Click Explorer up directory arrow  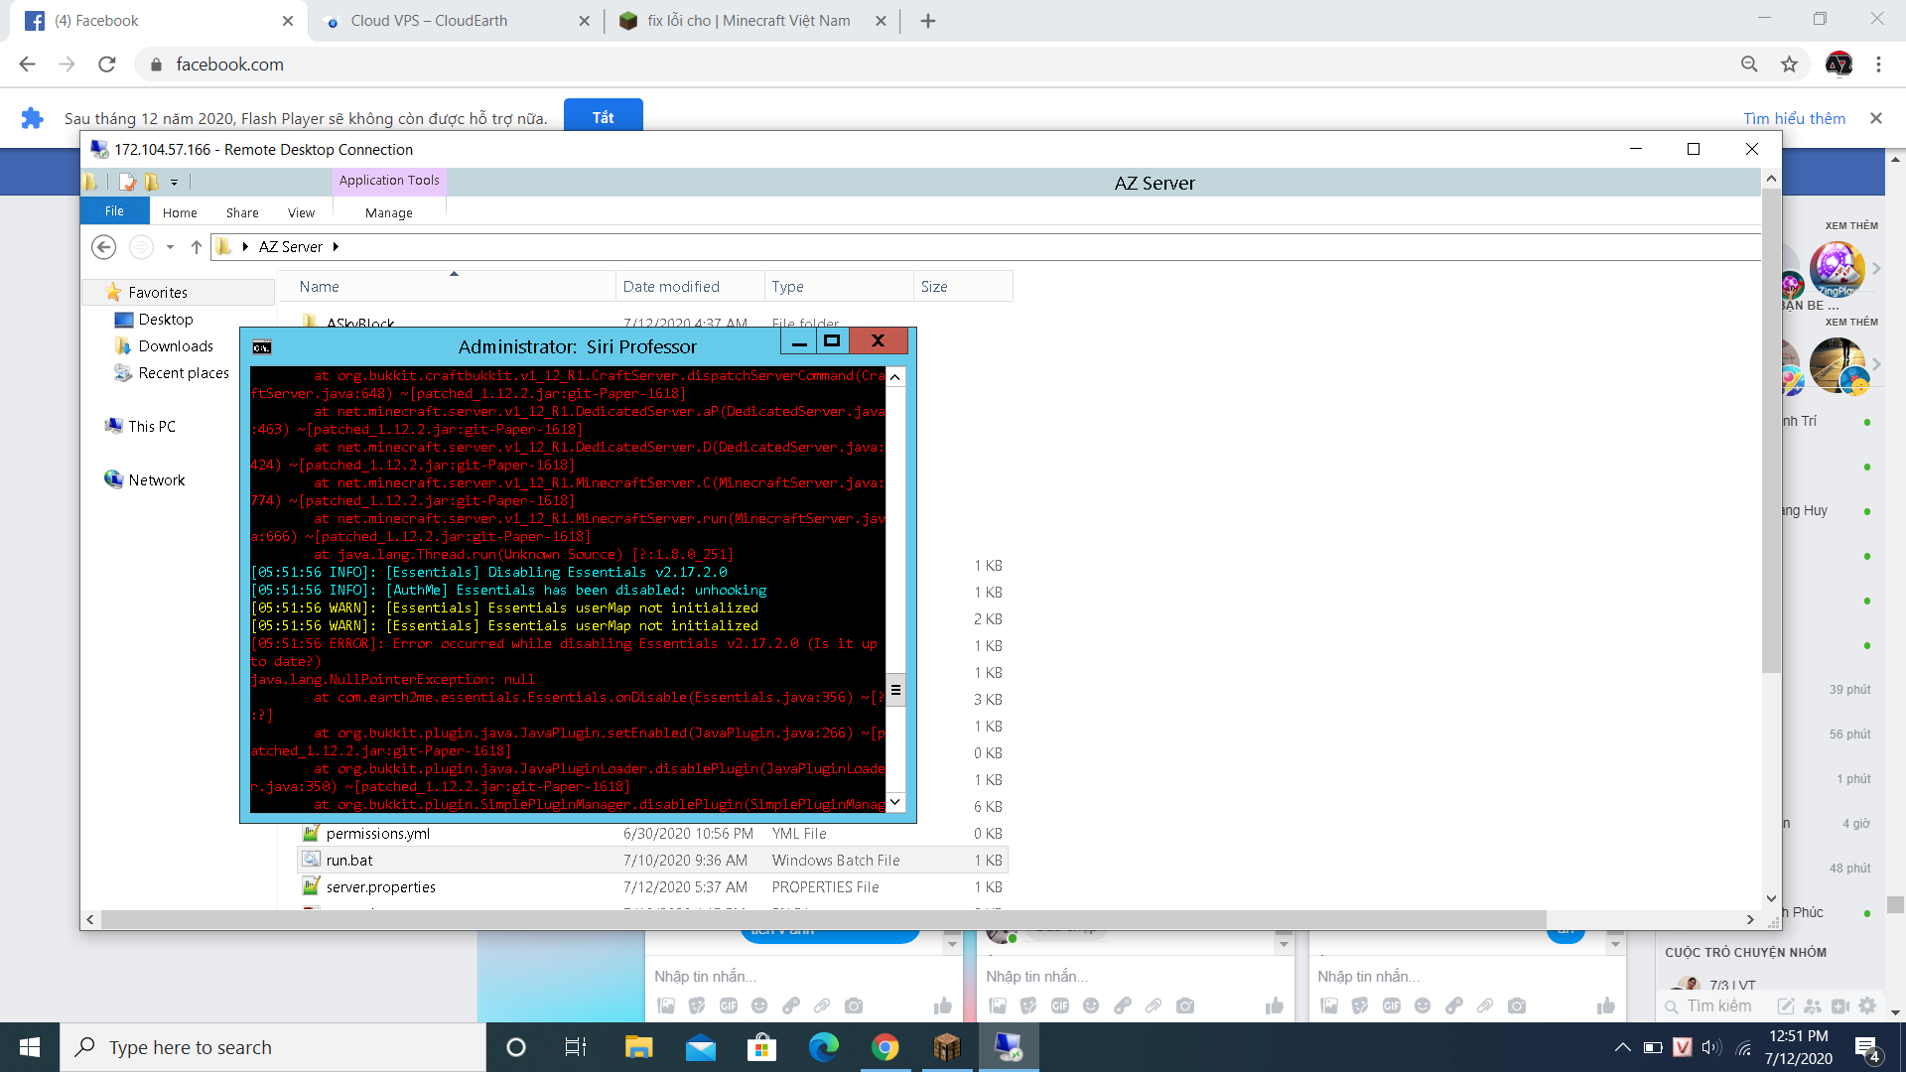tap(197, 247)
